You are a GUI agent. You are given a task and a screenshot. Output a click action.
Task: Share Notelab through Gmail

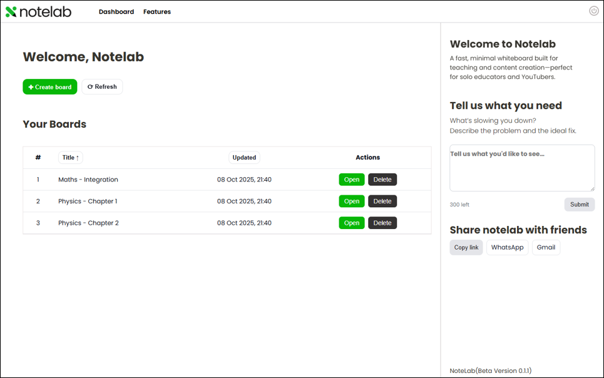pyautogui.click(x=546, y=247)
